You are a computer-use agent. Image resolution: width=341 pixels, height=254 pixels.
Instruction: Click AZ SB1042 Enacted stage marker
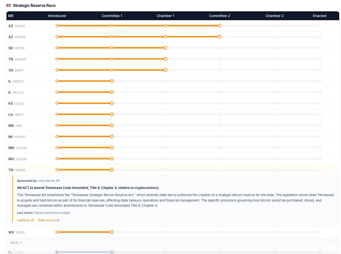click(x=319, y=26)
